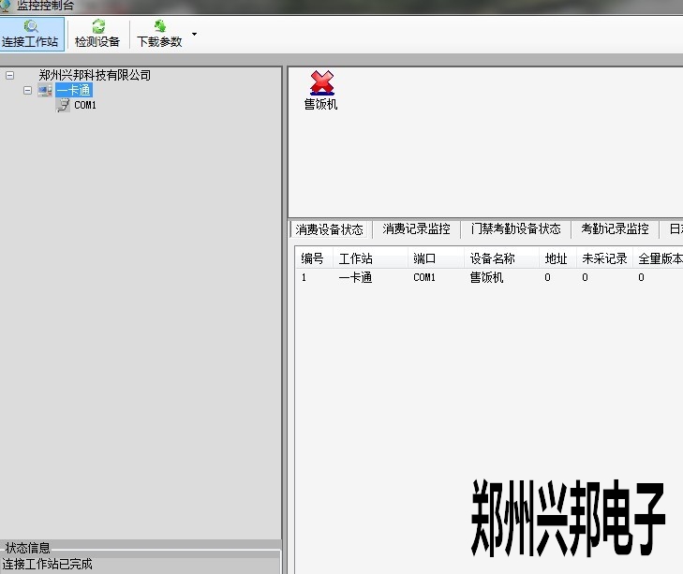Collapse the 一卡通 tree node
The height and width of the screenshot is (574, 683).
point(27,91)
